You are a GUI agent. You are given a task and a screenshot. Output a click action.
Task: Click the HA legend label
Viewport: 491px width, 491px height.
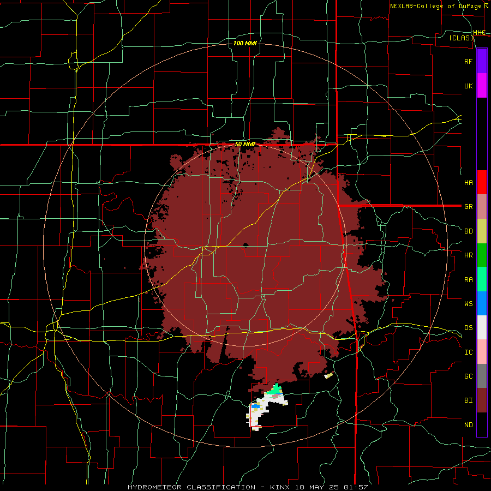(468, 182)
